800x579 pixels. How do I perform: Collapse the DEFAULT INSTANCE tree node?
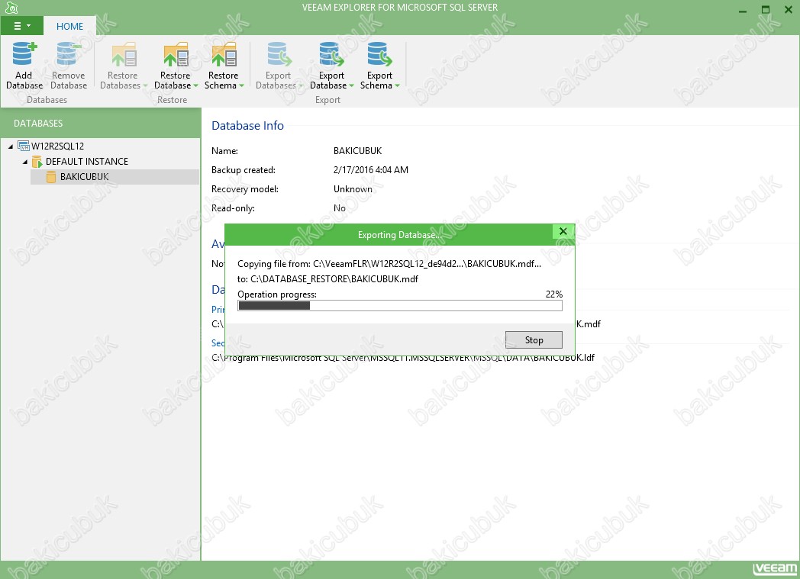(25, 162)
